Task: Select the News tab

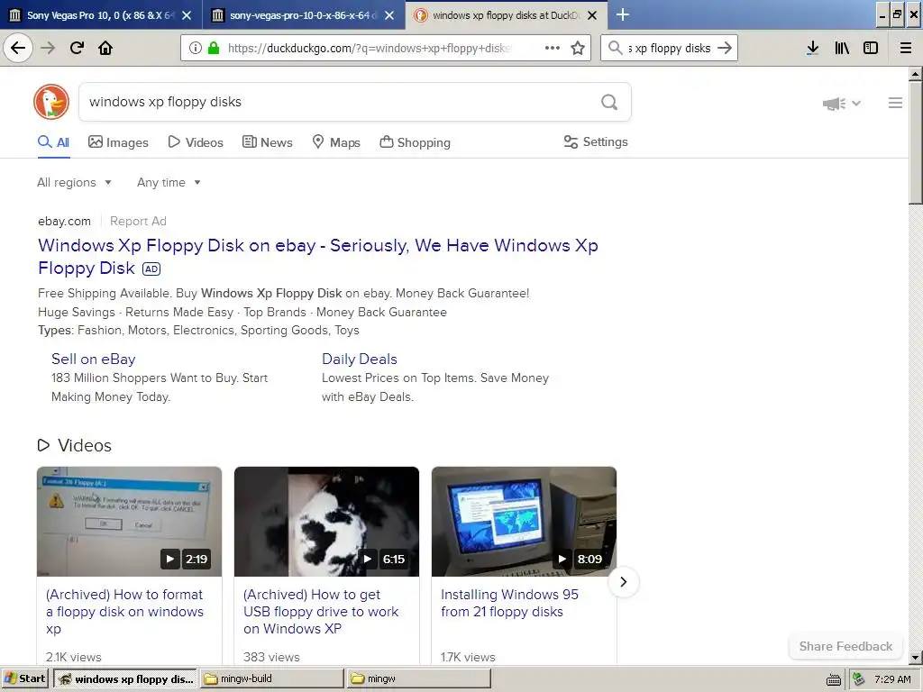Action: pos(267,142)
